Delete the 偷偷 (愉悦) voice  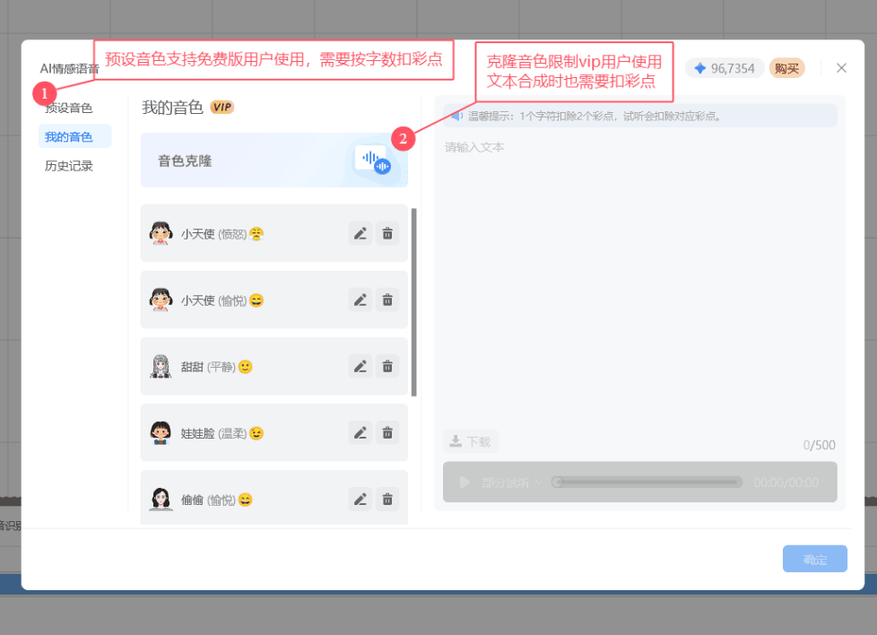pyautogui.click(x=387, y=500)
